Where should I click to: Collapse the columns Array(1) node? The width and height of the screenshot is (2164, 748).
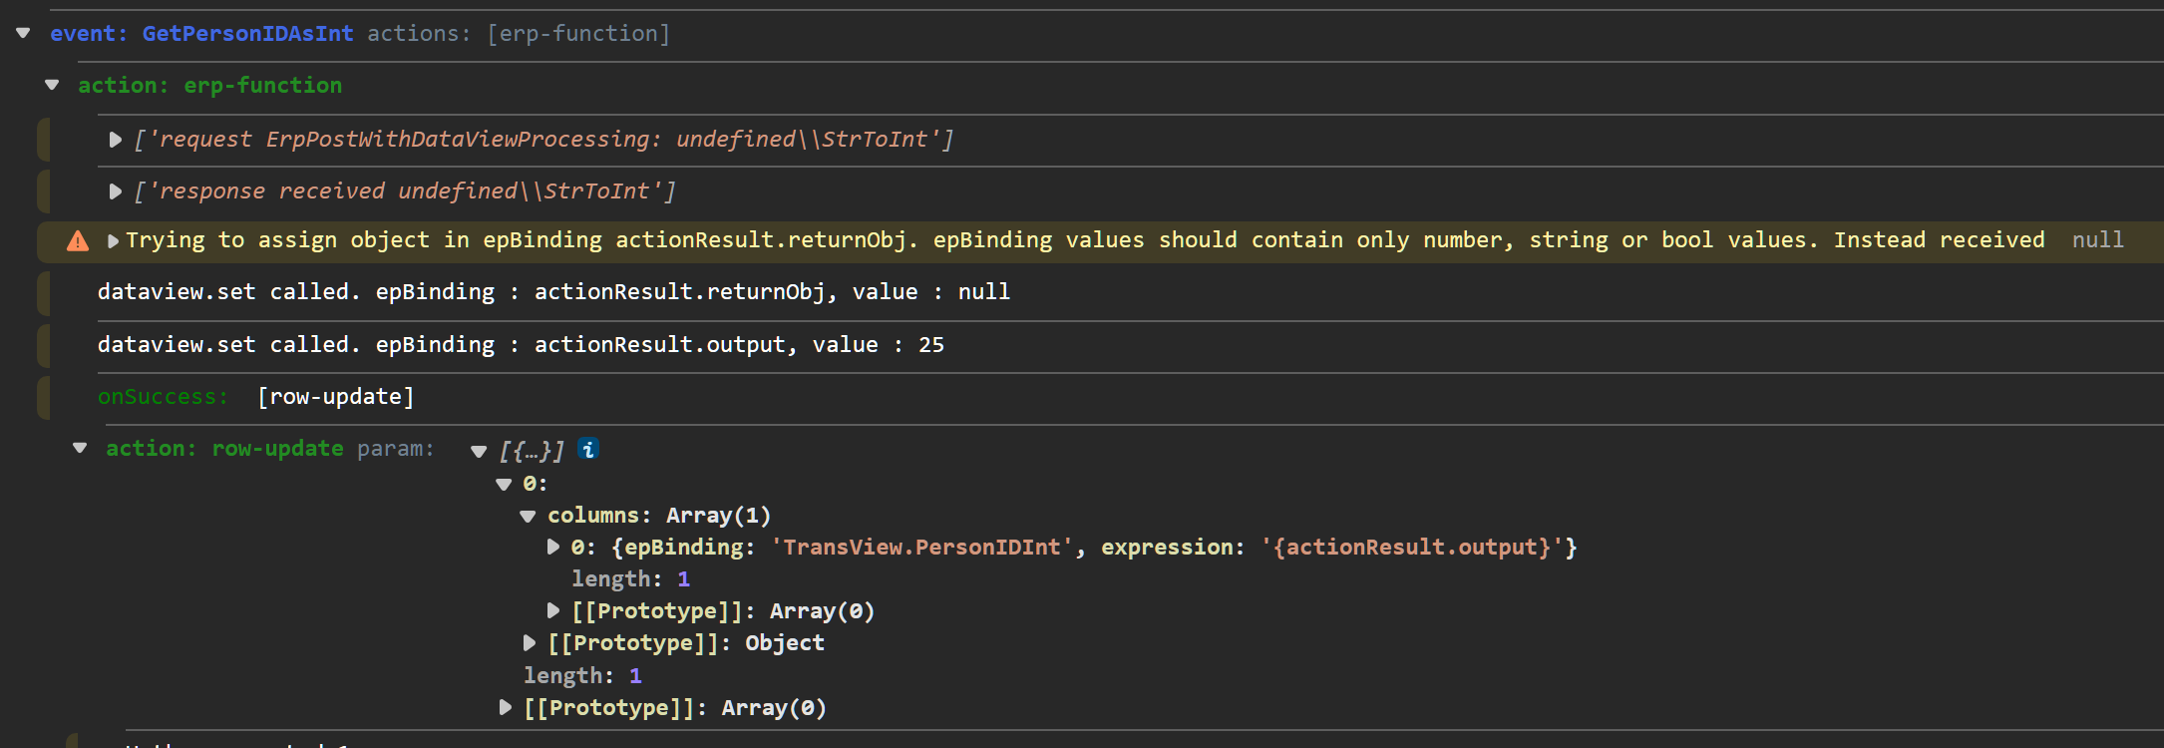point(528,516)
